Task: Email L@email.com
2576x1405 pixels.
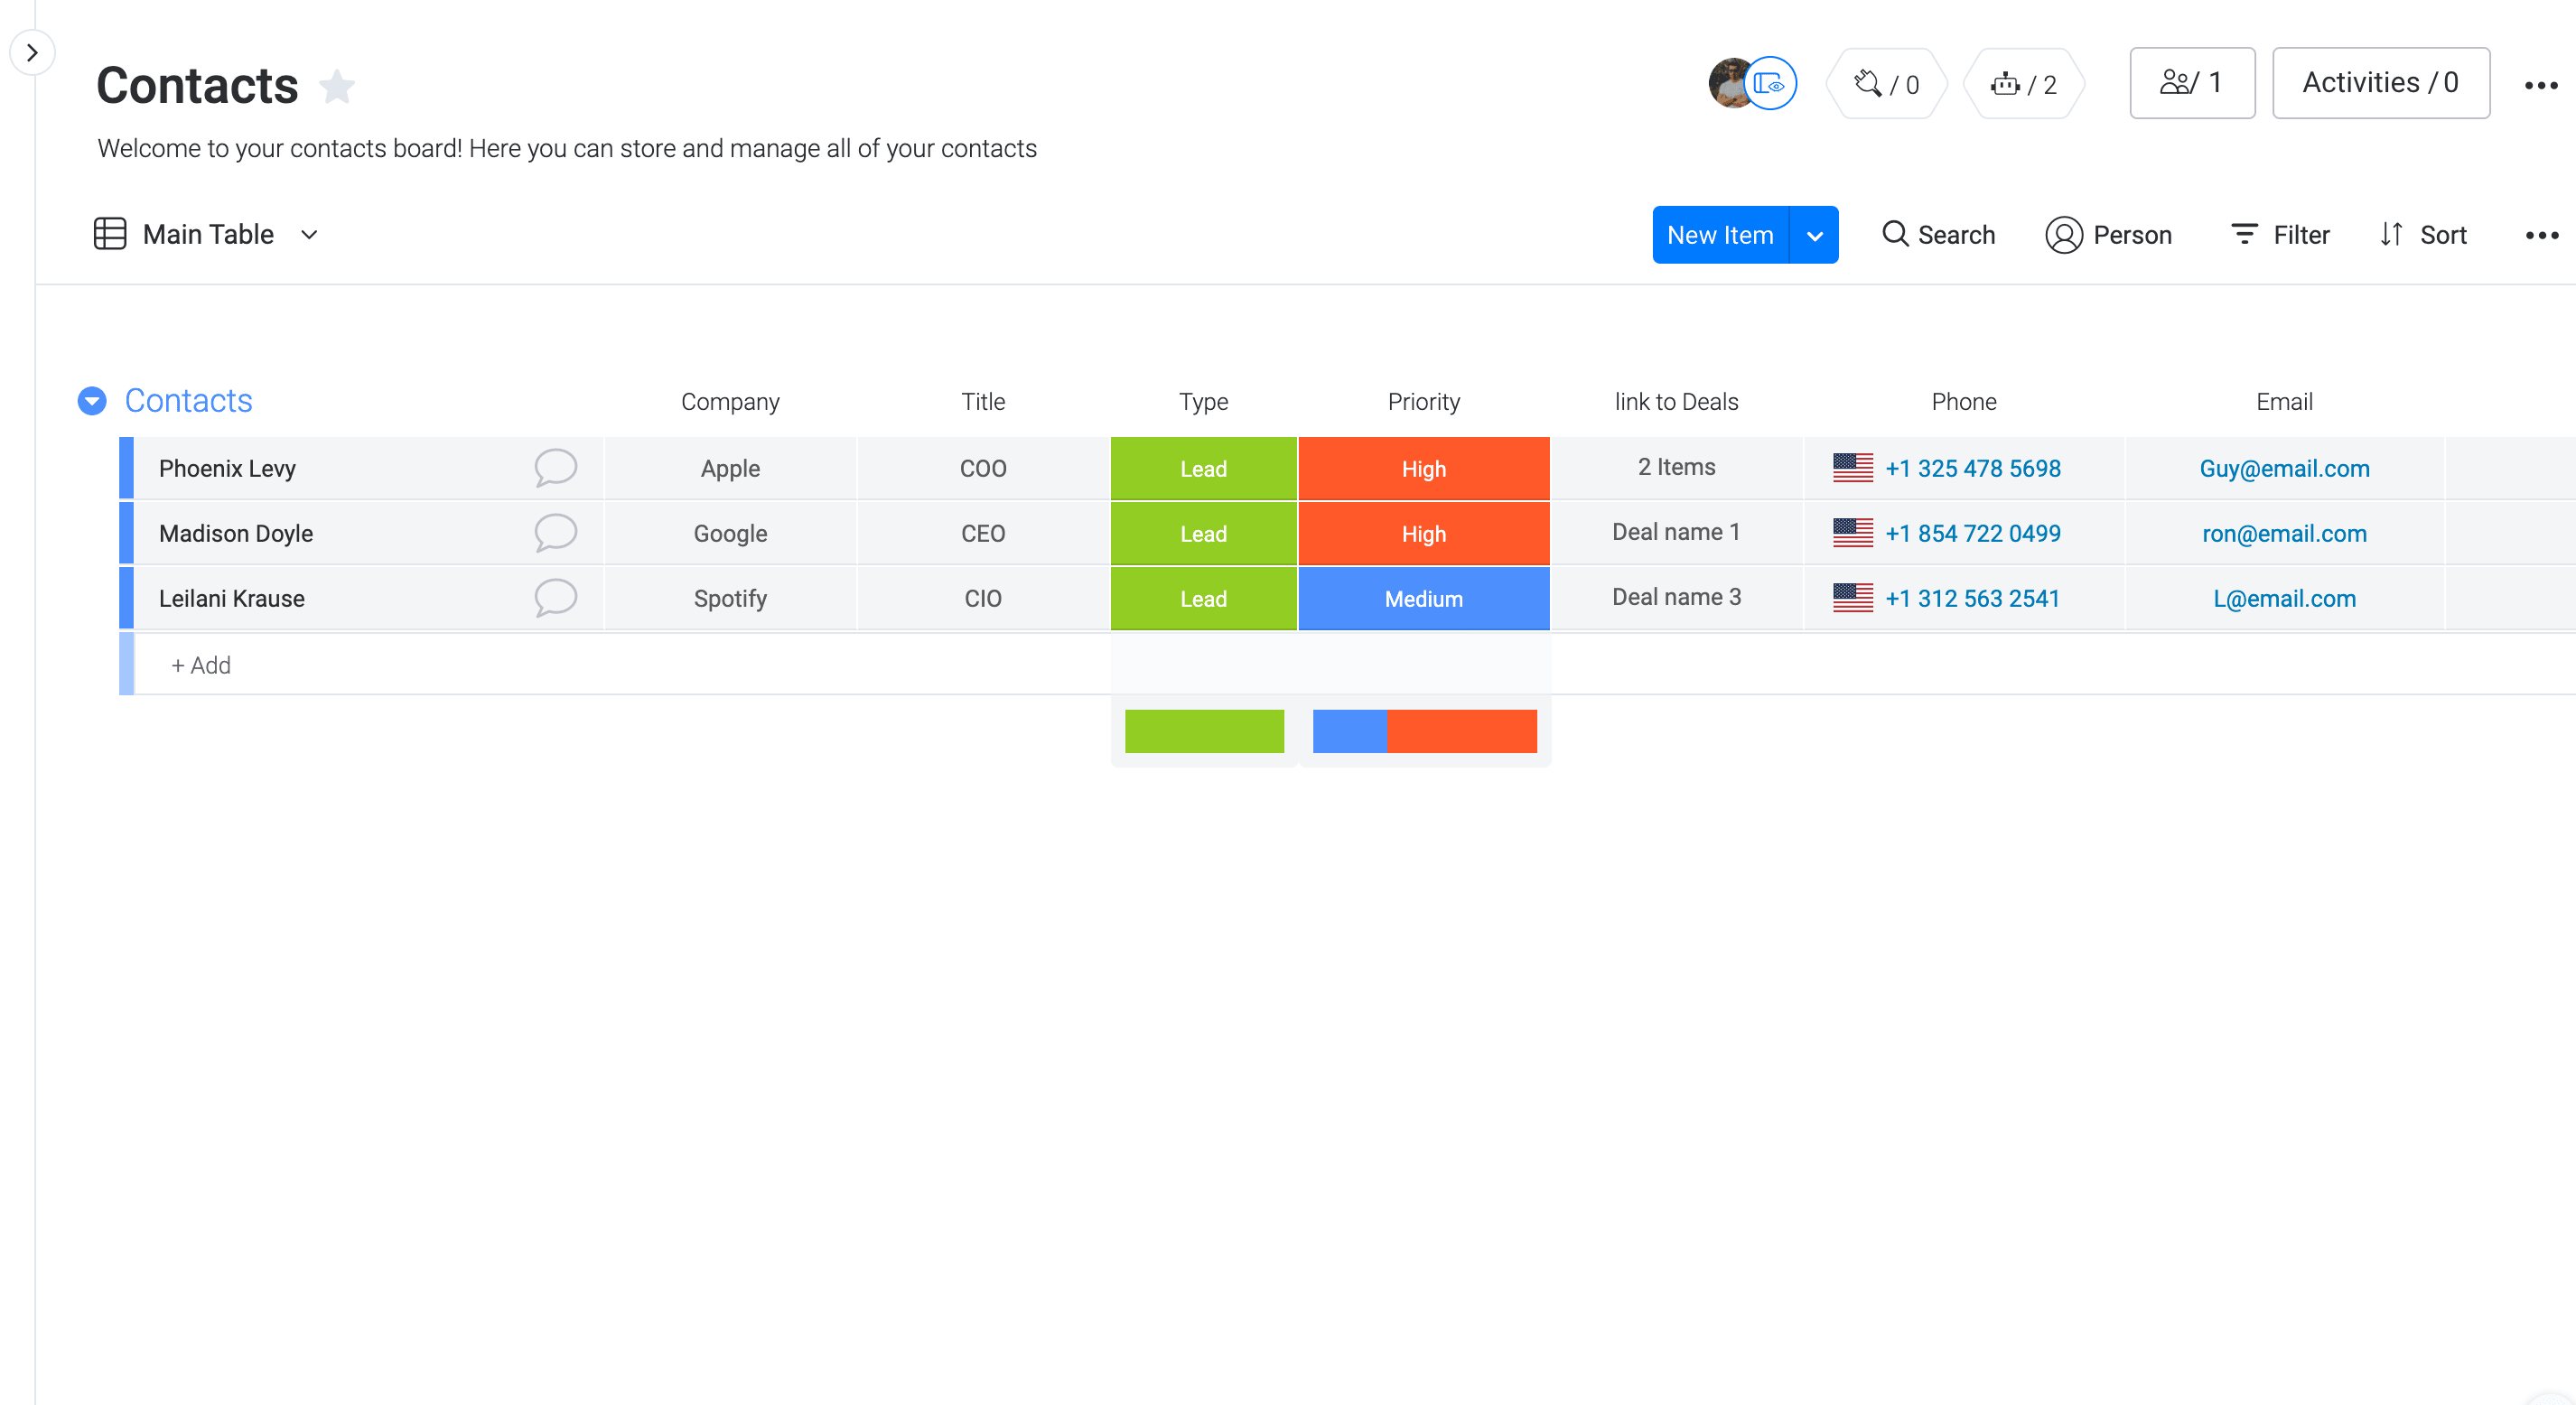Action: (2284, 599)
